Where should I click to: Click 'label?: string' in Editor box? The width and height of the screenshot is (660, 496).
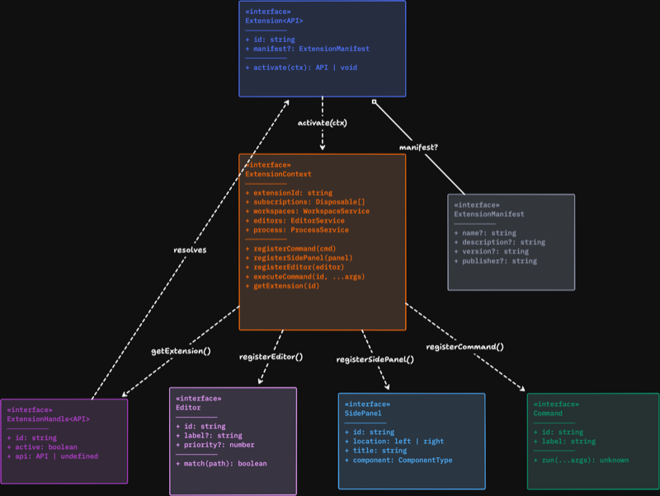(x=213, y=436)
